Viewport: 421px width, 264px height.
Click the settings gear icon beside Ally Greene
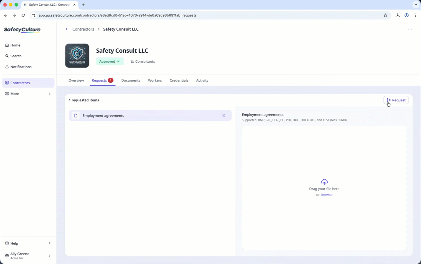coord(7,256)
